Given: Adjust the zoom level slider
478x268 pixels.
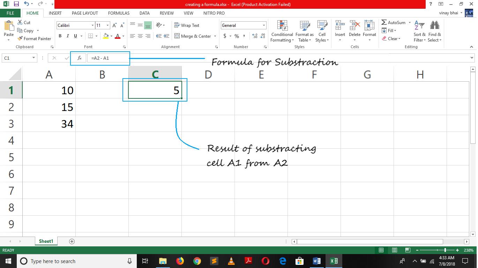Looking at the screenshot, I should pos(445,250).
